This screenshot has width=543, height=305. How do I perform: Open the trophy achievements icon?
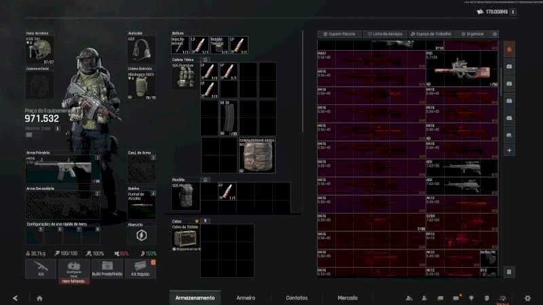tap(471, 298)
